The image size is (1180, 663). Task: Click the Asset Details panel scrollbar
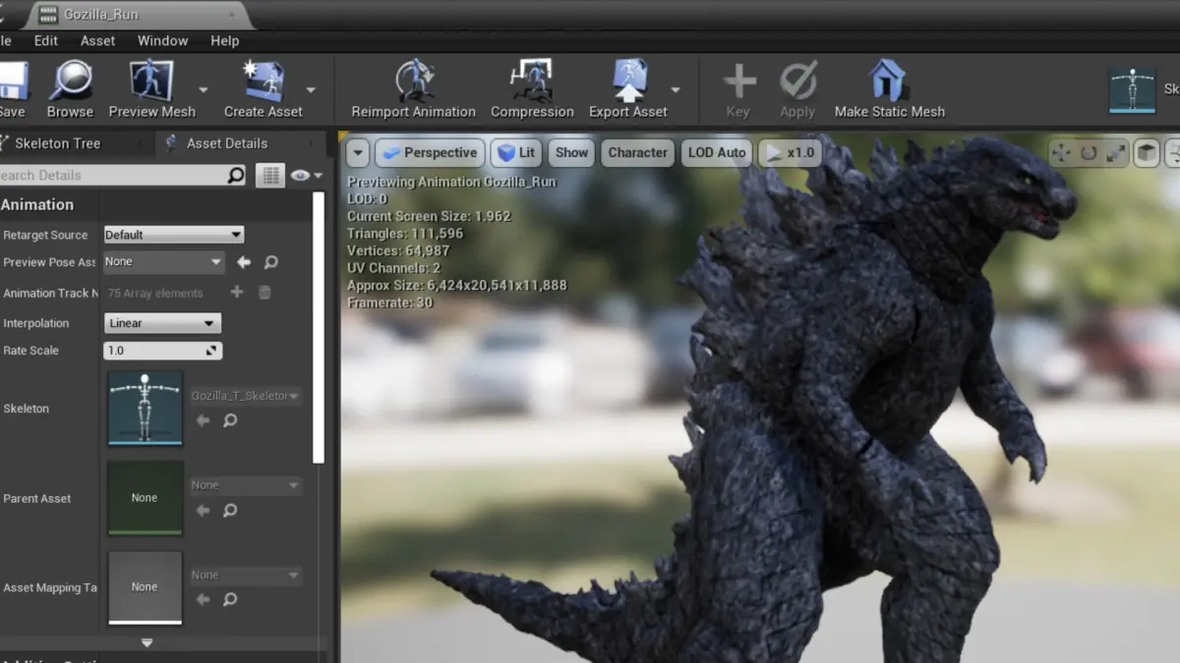(x=318, y=327)
